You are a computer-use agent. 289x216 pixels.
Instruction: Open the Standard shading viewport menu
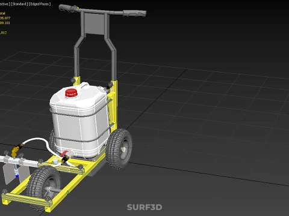click(19, 4)
